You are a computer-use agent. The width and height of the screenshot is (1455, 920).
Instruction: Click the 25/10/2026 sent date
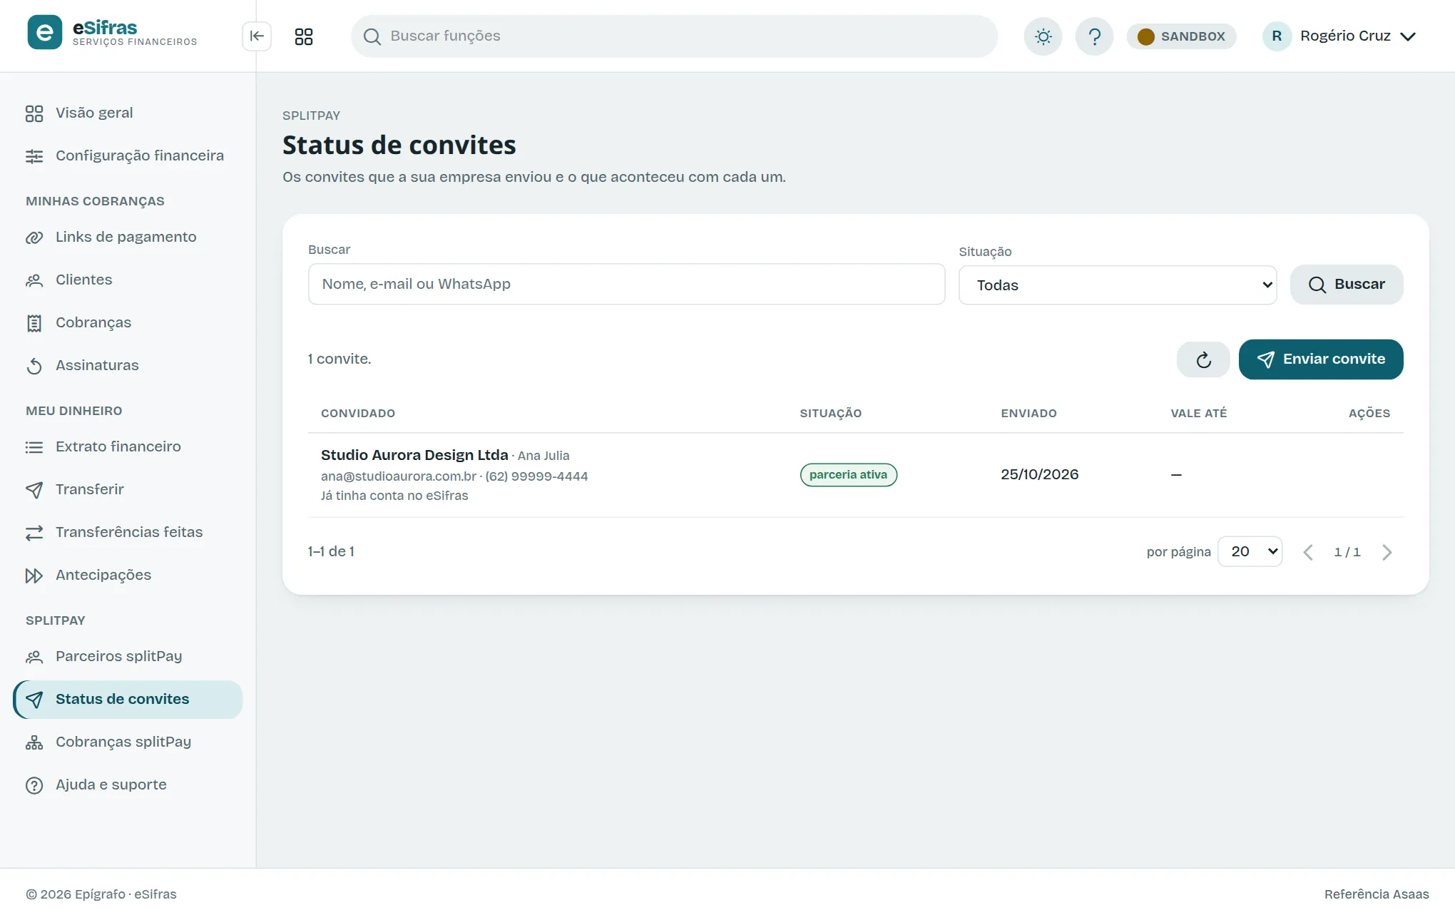point(1039,474)
